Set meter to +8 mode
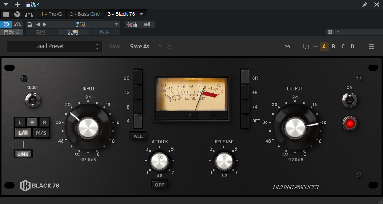Viewport: 383px width, 204px height. [245, 92]
